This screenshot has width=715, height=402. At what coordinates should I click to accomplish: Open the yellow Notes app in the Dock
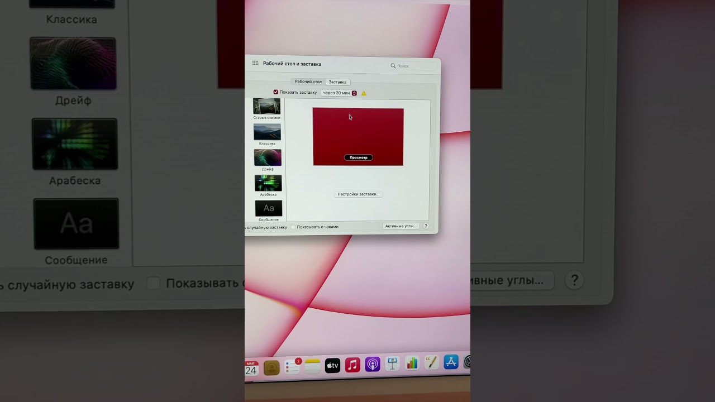pos(312,366)
